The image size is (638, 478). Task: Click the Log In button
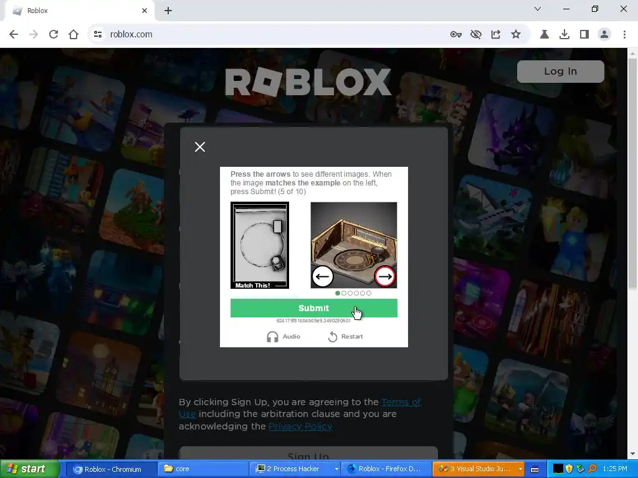tap(560, 71)
